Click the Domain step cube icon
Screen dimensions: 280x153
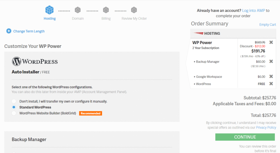78,10
